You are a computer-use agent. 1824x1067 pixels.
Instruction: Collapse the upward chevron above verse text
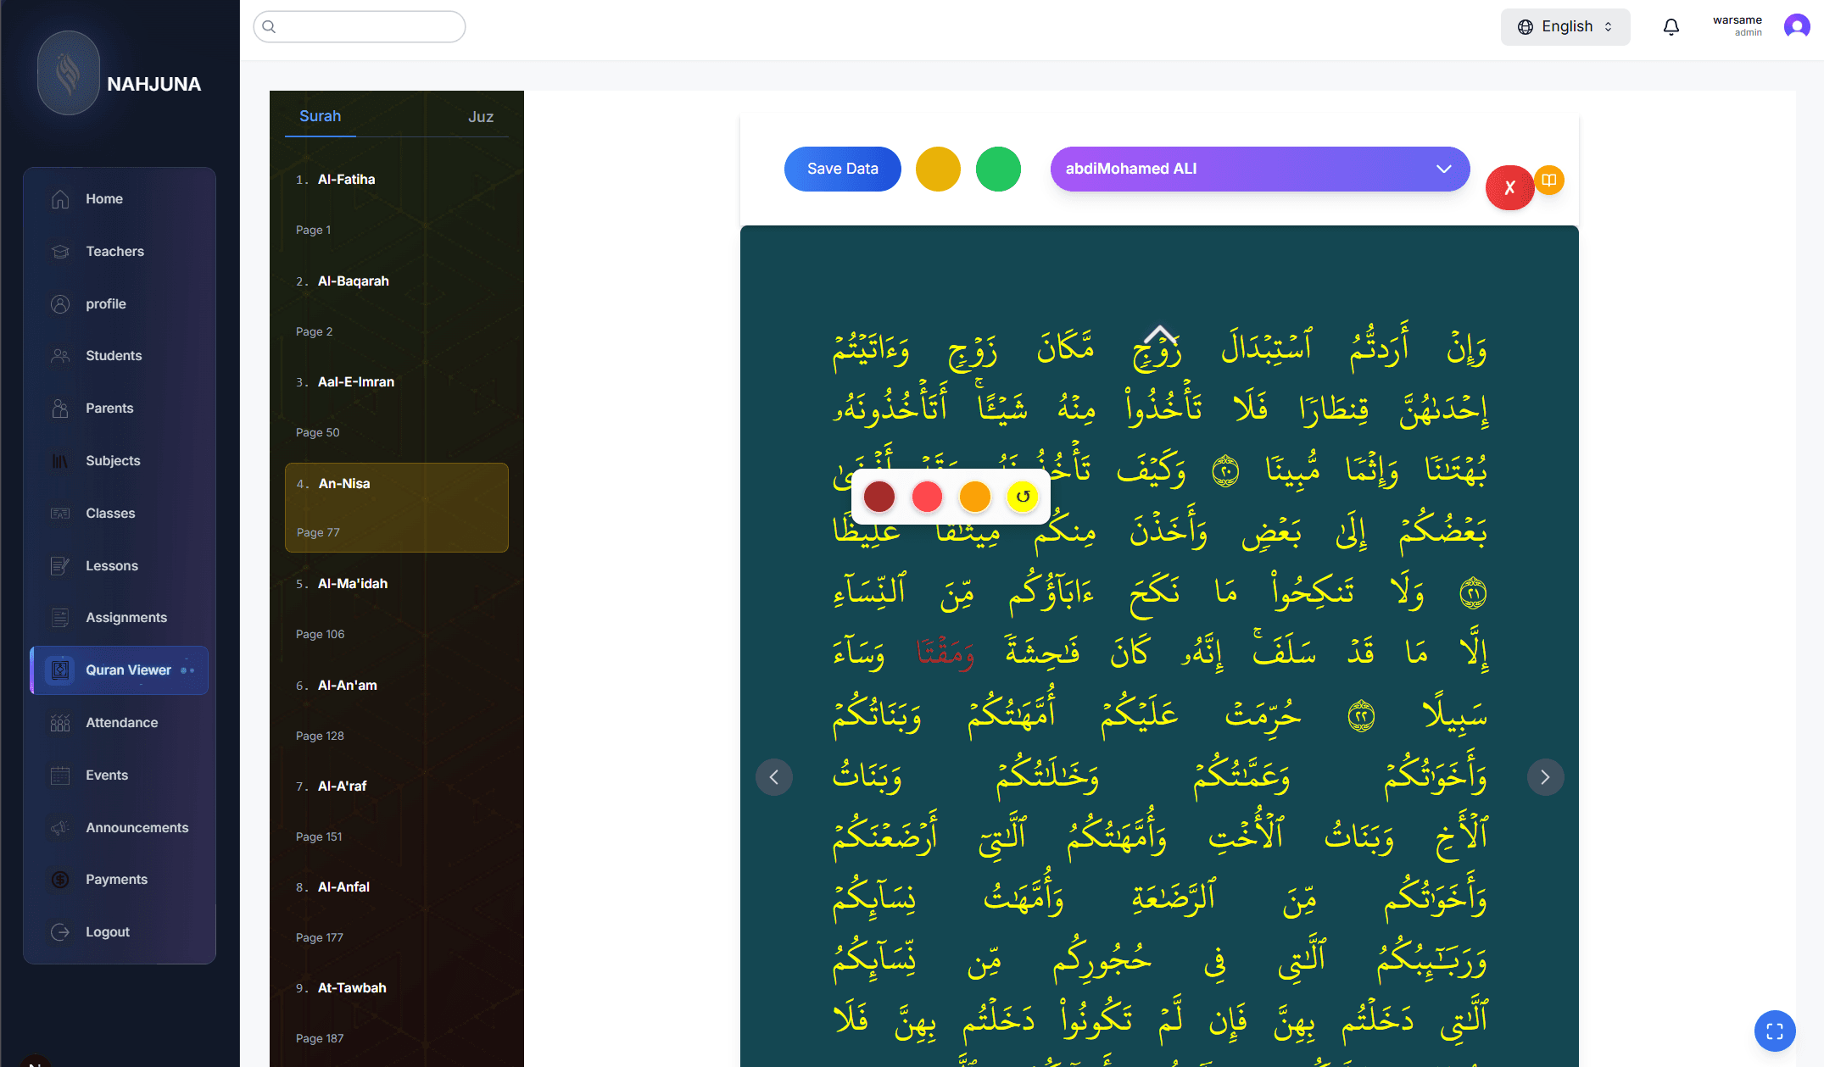coord(1161,334)
